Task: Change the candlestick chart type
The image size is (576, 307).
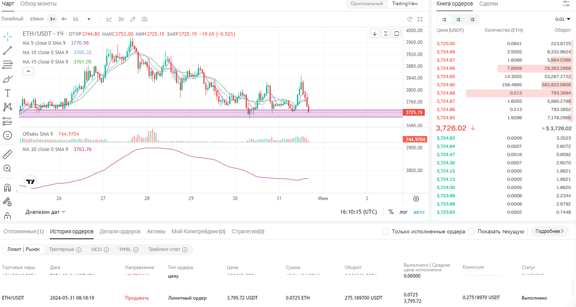Action: (121, 19)
